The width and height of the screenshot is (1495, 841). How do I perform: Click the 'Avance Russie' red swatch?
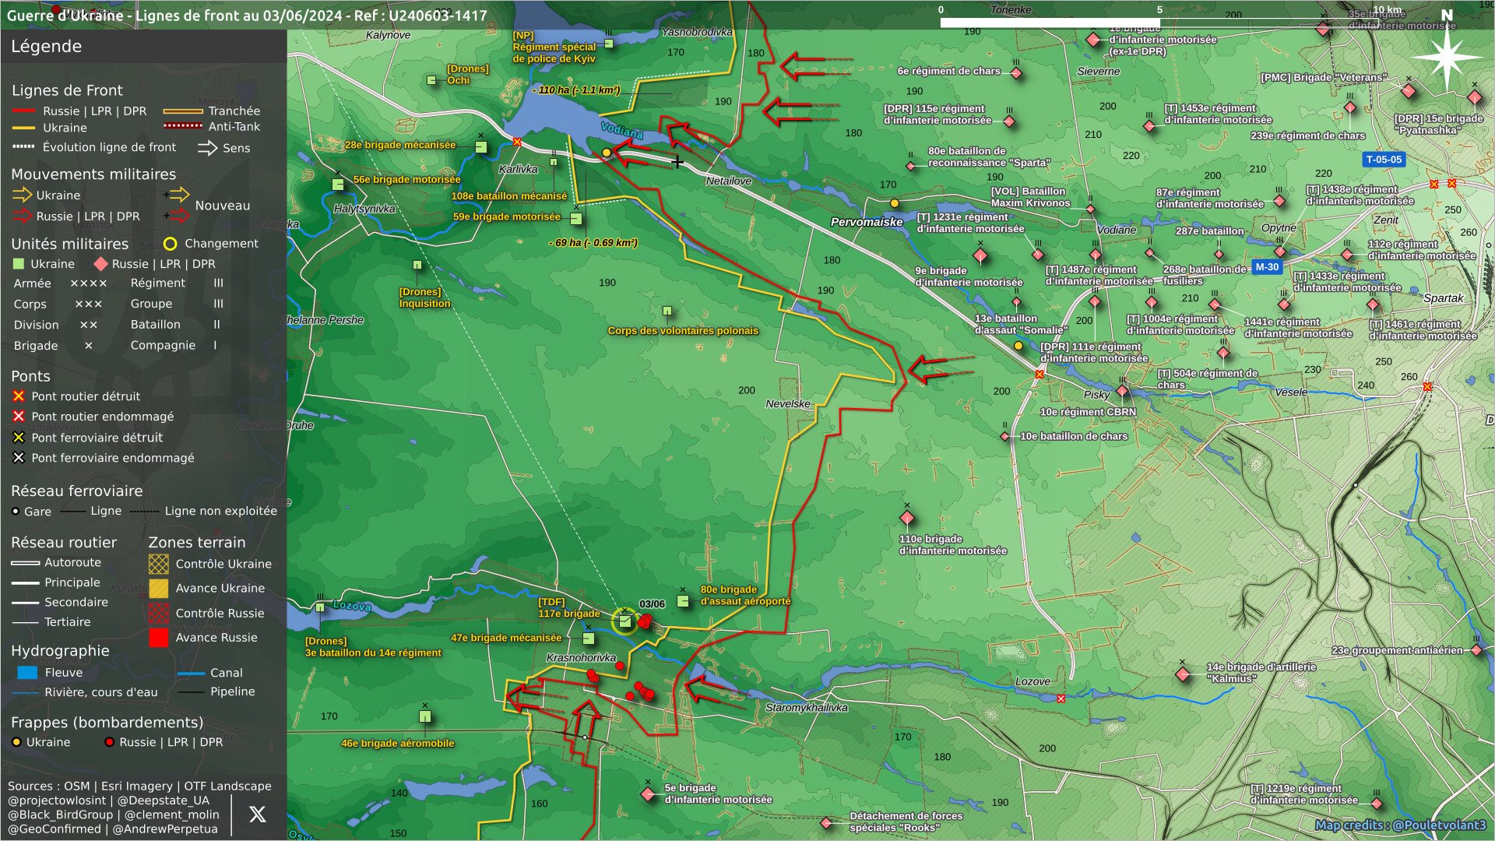pyautogui.click(x=158, y=638)
